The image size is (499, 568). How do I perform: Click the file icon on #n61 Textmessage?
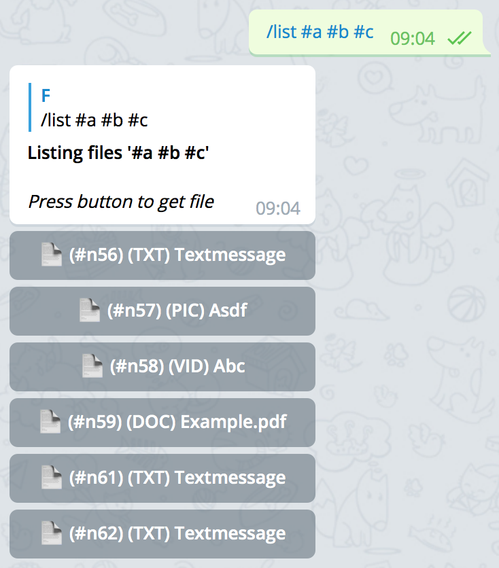pyautogui.click(x=51, y=477)
